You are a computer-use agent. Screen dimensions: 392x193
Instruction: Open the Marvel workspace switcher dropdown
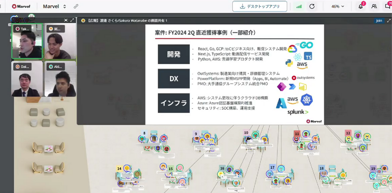(x=54, y=6)
